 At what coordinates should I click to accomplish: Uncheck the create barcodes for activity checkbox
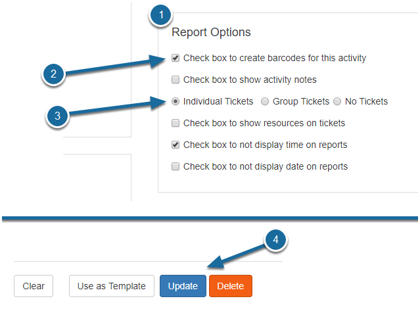(175, 58)
